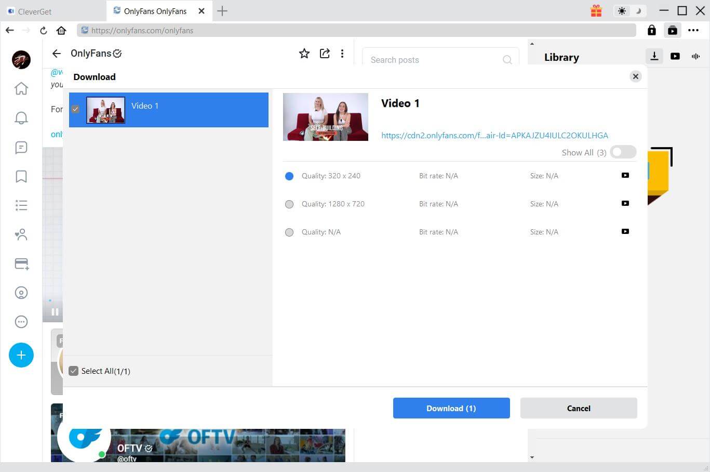Click the Download (1) button
Screen dimensions: 710x472
tap(451, 408)
